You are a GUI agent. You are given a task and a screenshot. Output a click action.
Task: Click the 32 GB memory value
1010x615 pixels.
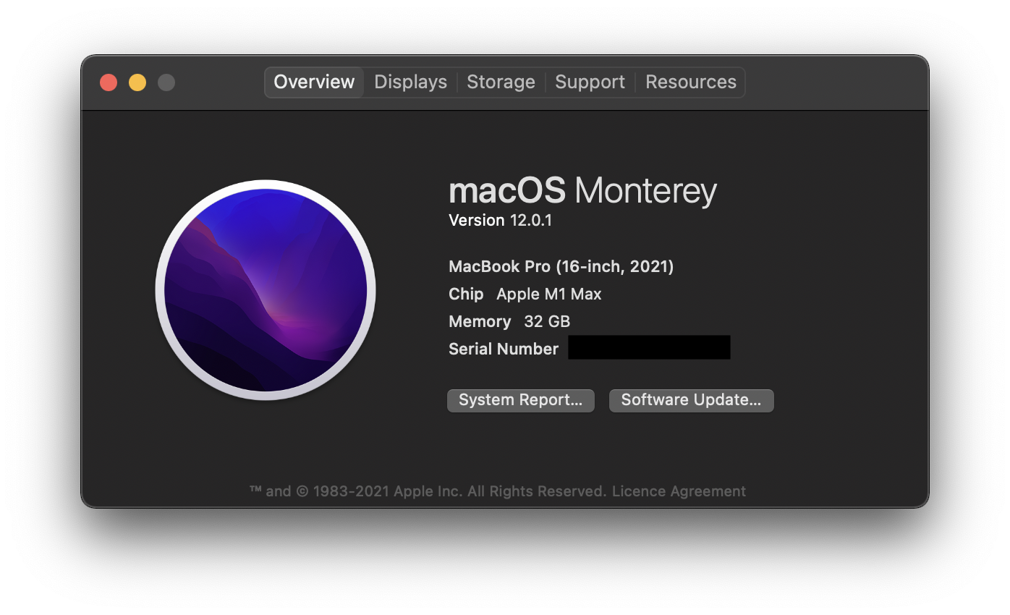click(x=547, y=322)
